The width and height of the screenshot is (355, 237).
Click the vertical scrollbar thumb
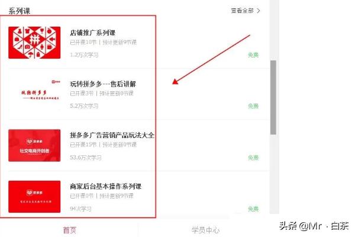pos(273,98)
